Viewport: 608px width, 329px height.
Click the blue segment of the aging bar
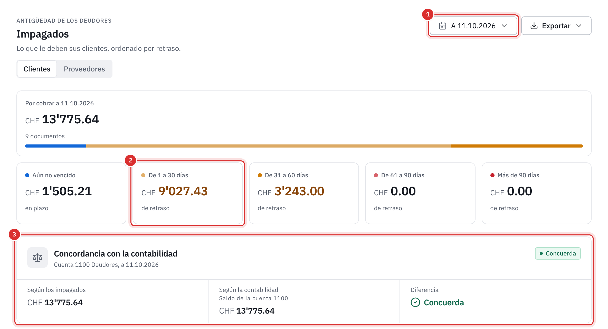56,146
